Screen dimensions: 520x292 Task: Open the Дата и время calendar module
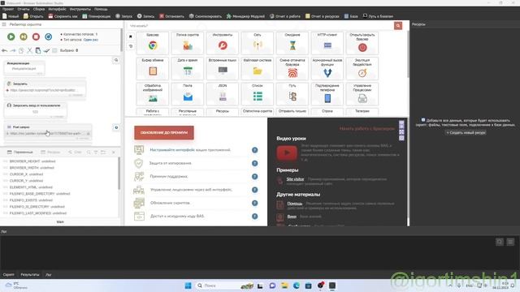[x=188, y=68]
